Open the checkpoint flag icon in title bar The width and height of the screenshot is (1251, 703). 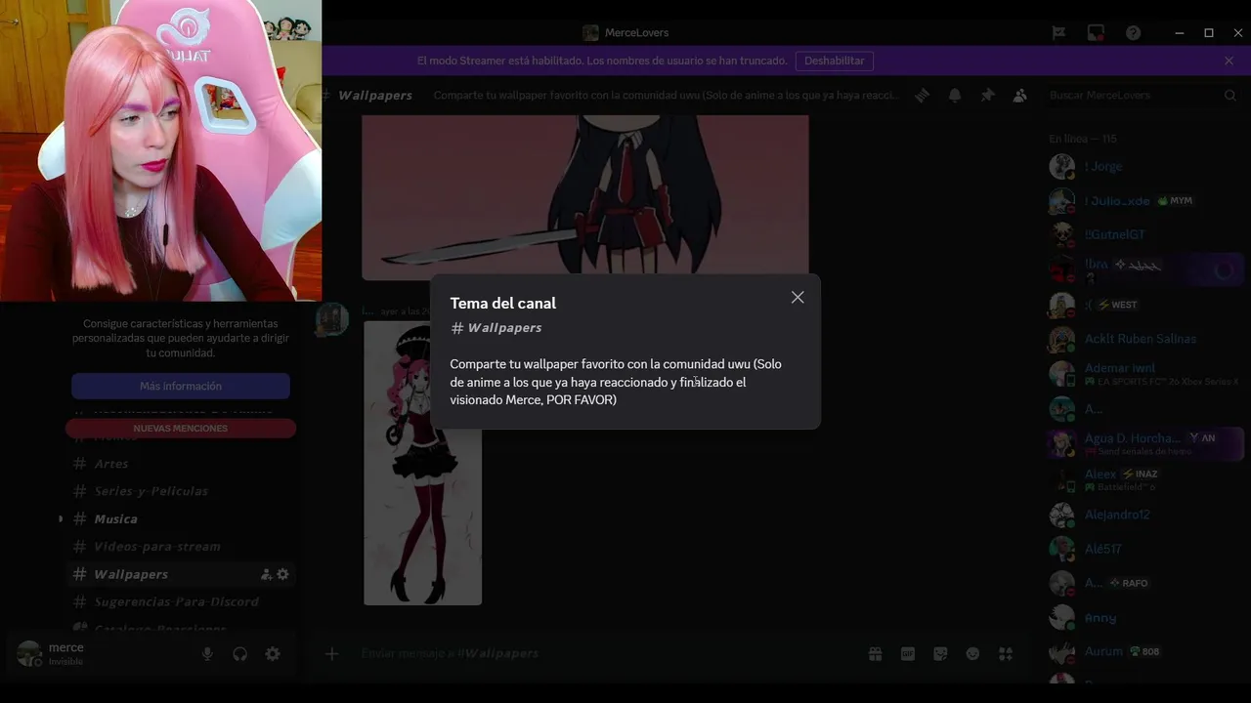pyautogui.click(x=1058, y=32)
